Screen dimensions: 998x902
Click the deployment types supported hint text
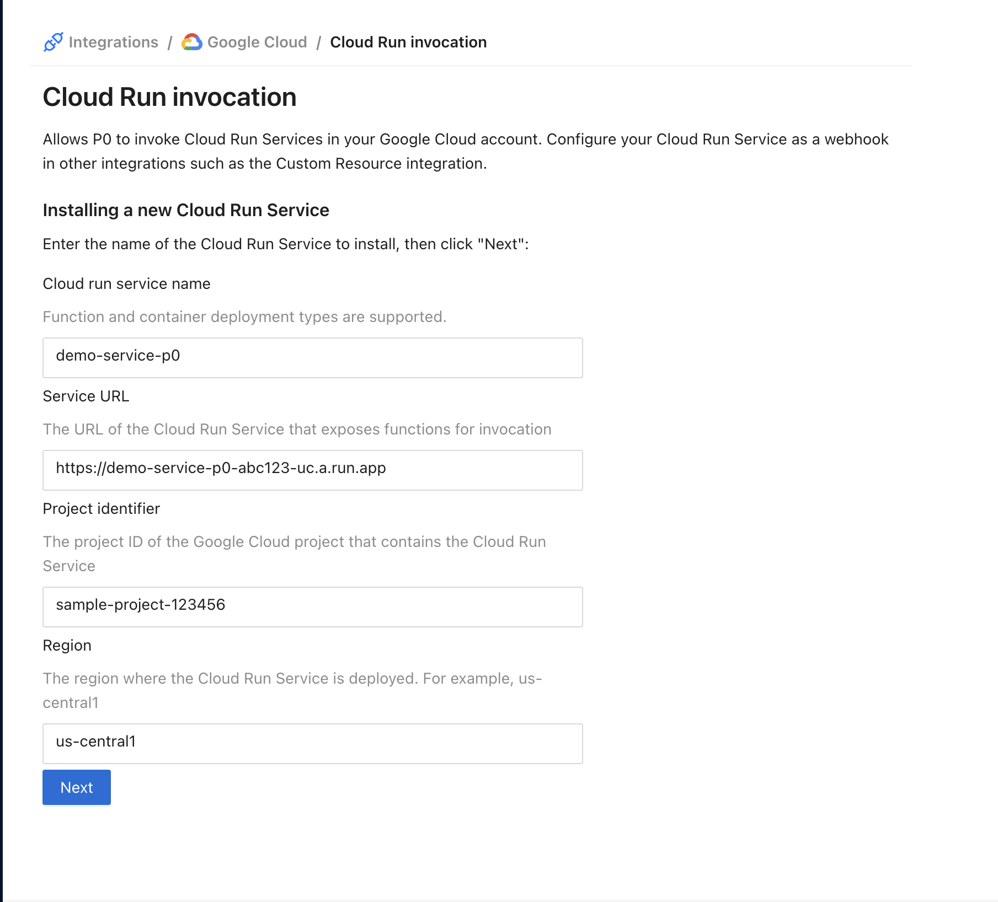244,316
